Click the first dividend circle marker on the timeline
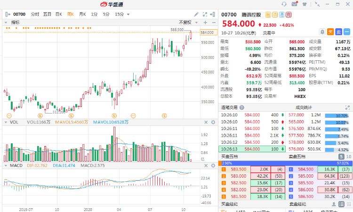Viewport: 353px width, 212px height. tap(9, 116)
